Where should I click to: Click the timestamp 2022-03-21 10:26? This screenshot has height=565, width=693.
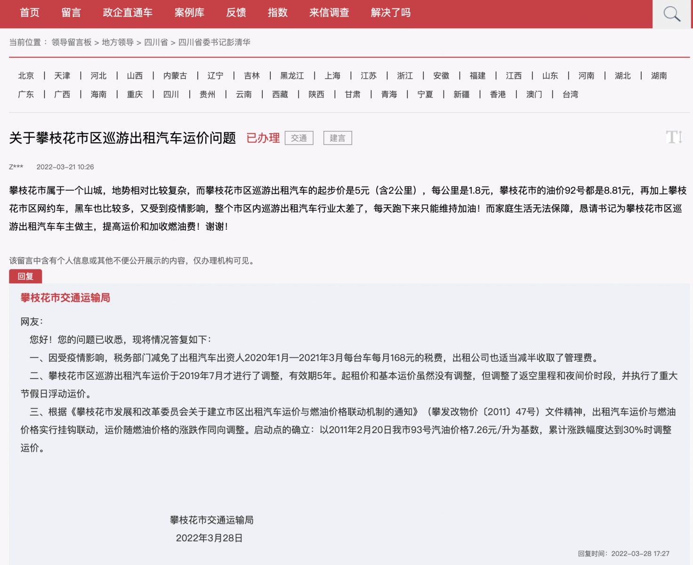tap(65, 167)
